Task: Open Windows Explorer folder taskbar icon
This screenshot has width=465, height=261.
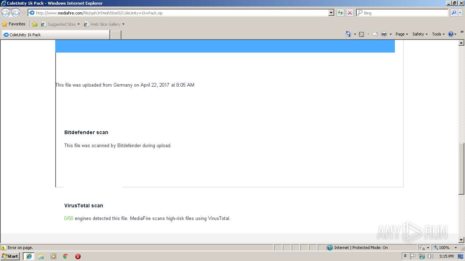Action: [x=41, y=256]
